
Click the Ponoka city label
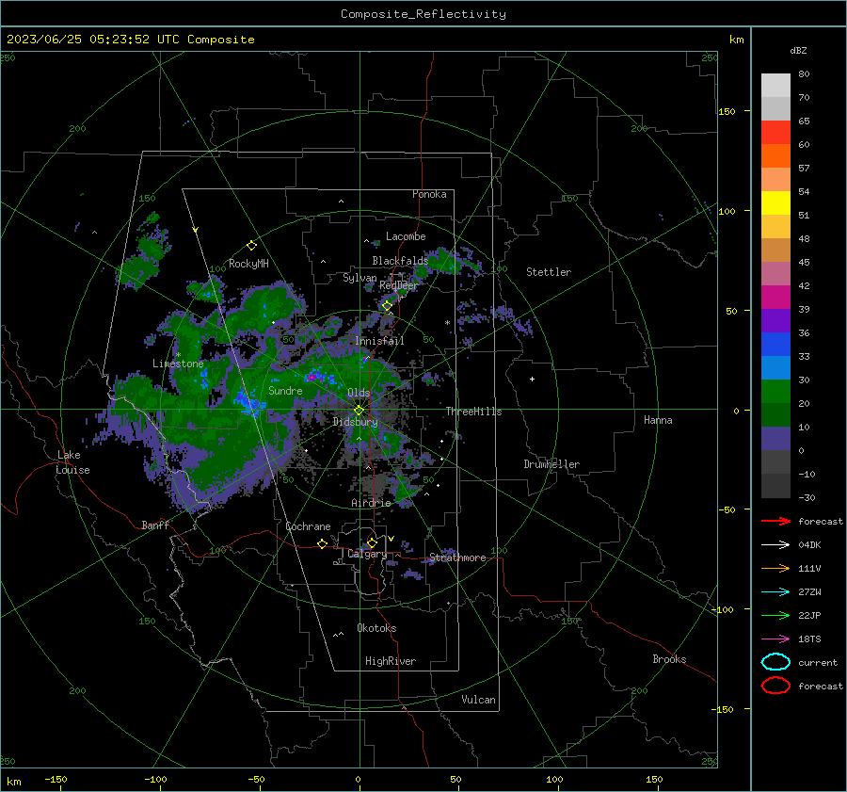tap(429, 194)
